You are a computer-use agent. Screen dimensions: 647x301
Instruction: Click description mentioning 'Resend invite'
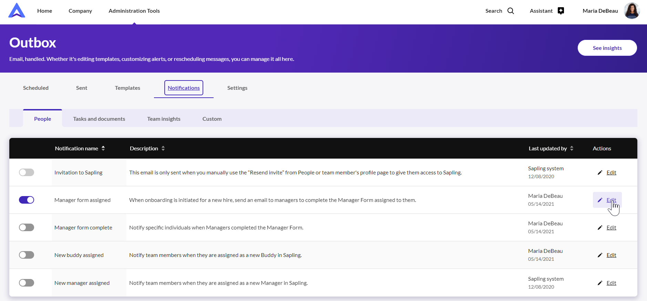[296, 173]
